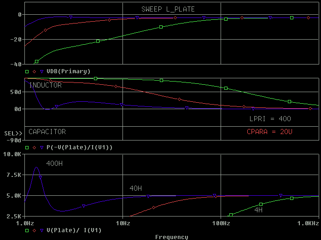Click the SWEEP L_PLATE title text
Viewport: 321px width, 240px height.
coord(168,9)
